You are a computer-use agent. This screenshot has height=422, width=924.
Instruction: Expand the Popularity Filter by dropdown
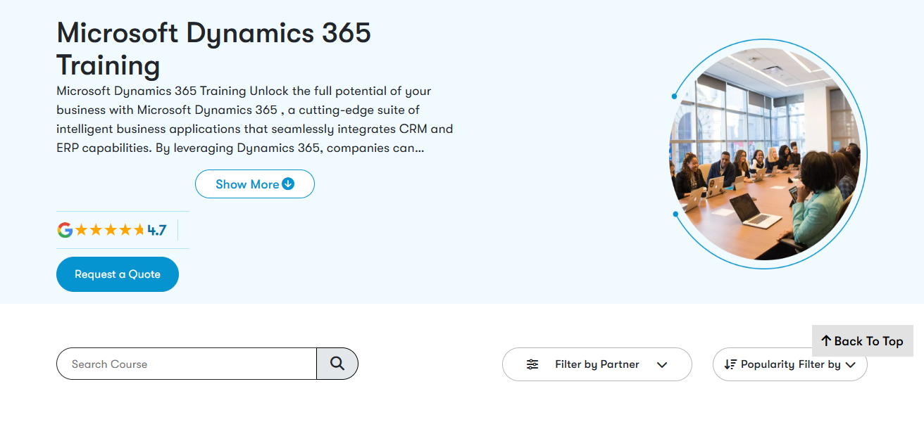pos(789,364)
